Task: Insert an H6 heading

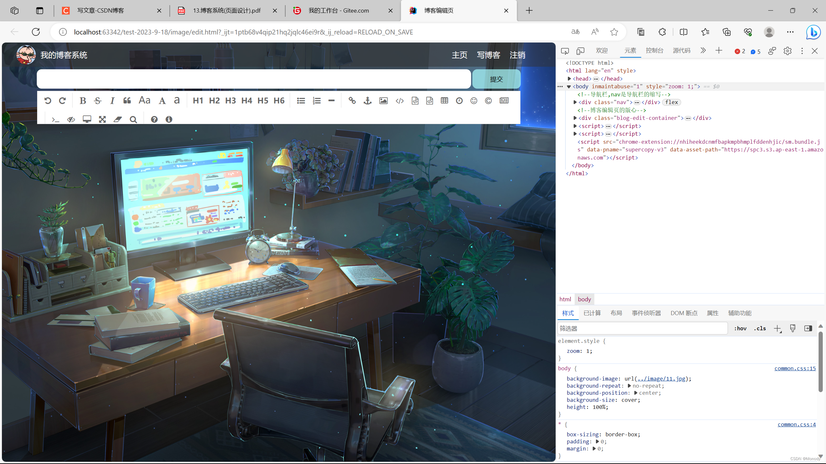Action: pos(279,101)
